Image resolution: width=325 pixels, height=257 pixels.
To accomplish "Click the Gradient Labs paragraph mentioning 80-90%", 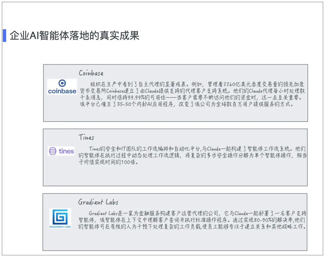I will coord(192,220).
